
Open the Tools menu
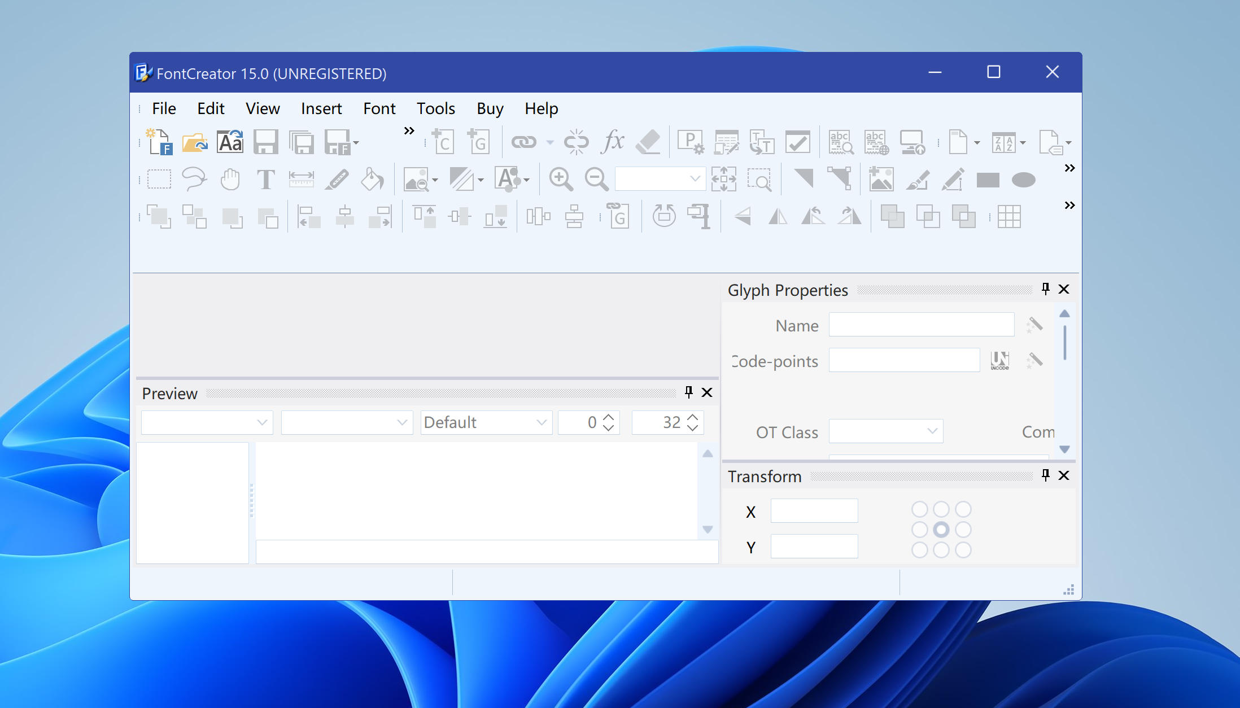[436, 108]
